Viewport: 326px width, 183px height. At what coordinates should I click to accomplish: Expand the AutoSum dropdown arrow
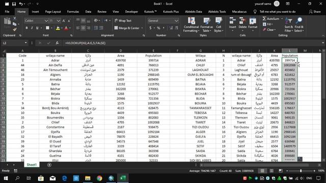[x=282, y=19]
